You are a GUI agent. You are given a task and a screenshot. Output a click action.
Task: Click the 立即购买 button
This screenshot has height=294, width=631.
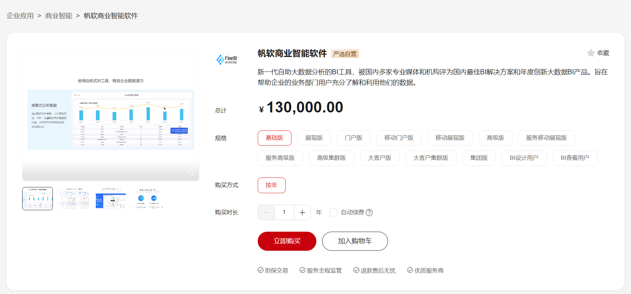[x=287, y=241]
